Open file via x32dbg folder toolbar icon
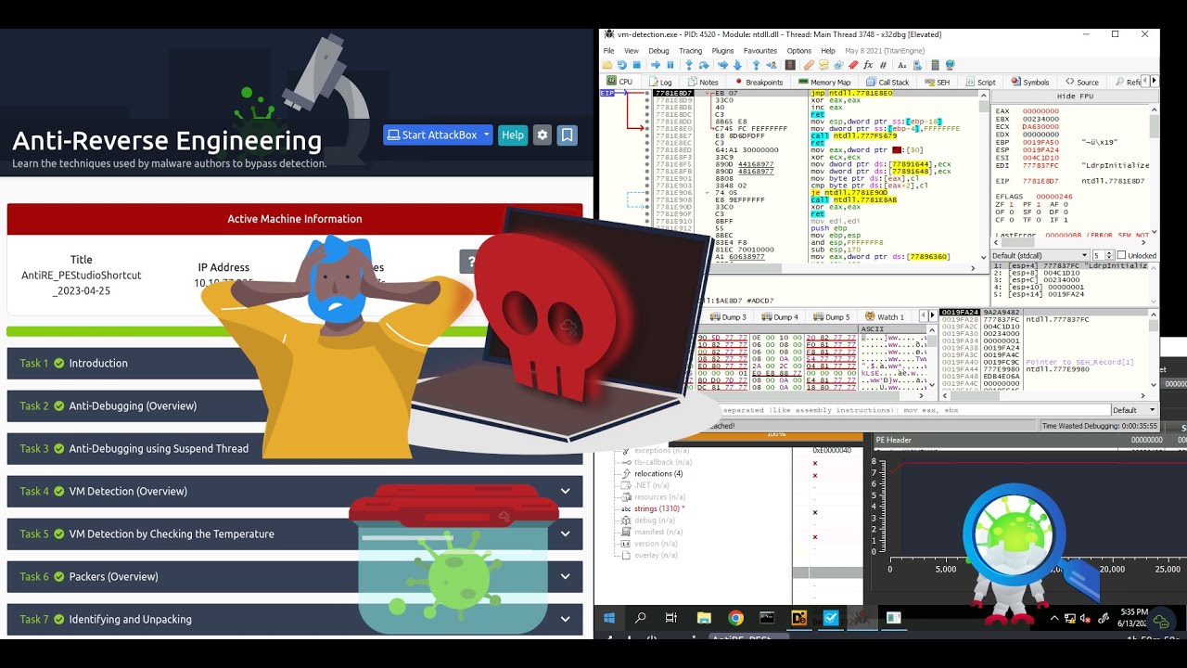 (x=606, y=65)
